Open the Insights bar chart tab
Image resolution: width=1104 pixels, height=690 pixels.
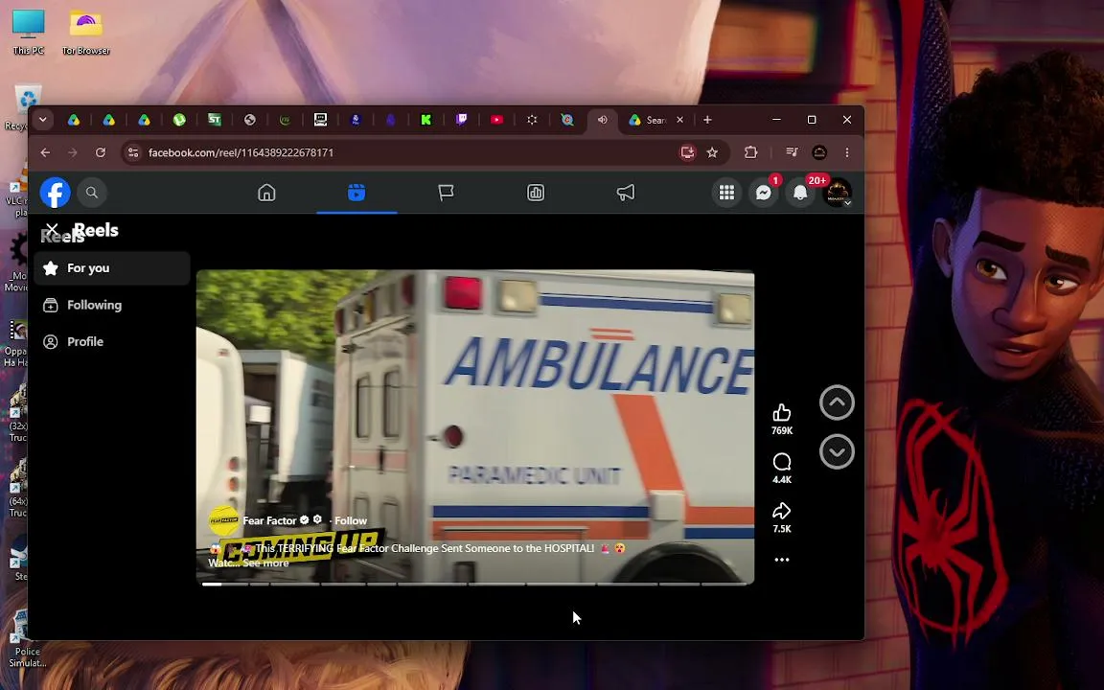coord(536,193)
